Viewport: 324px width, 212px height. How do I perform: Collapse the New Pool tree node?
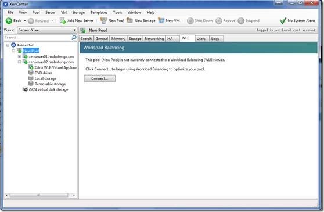(13, 51)
